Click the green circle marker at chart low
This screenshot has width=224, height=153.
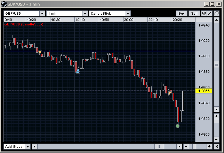point(178,126)
